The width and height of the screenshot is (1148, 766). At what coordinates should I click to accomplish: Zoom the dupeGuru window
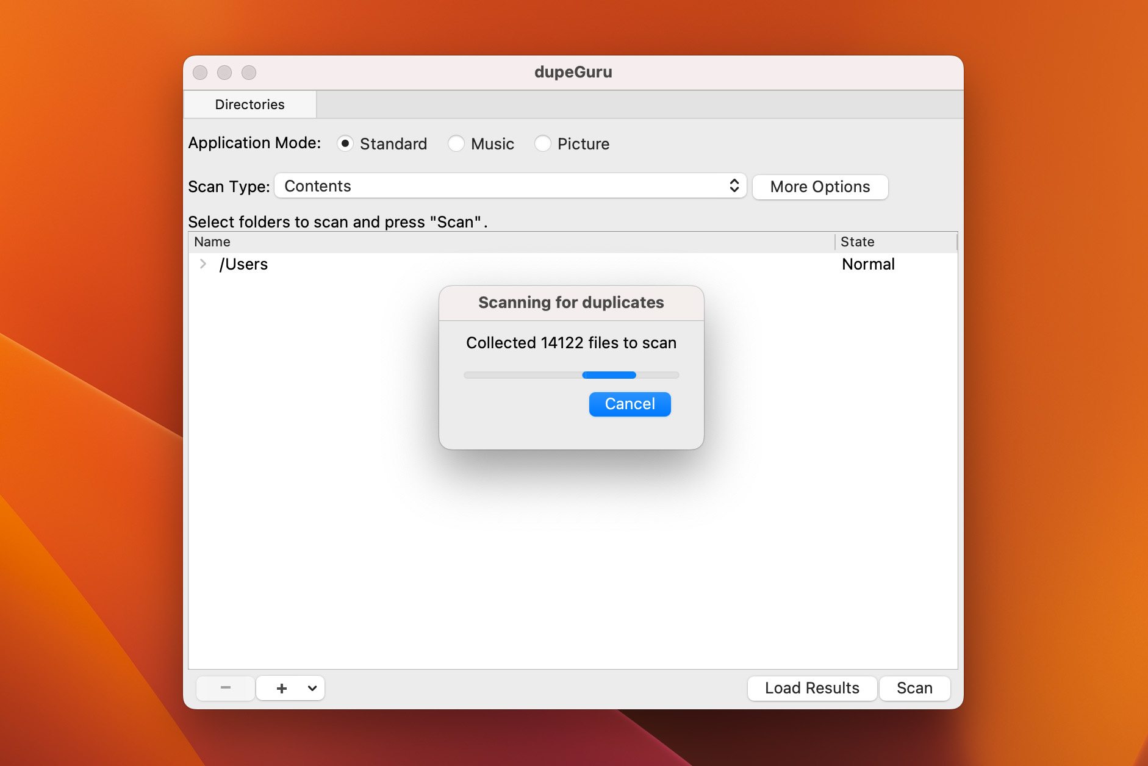click(249, 73)
